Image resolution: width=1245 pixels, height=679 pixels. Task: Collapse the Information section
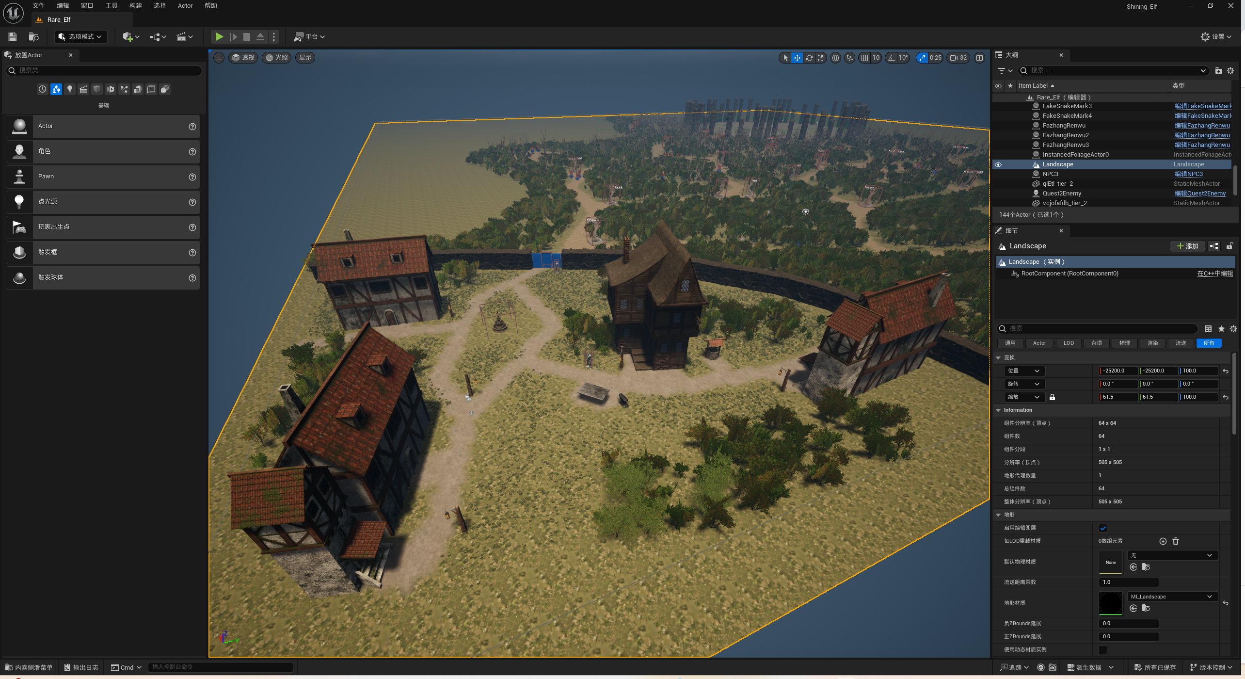[999, 410]
